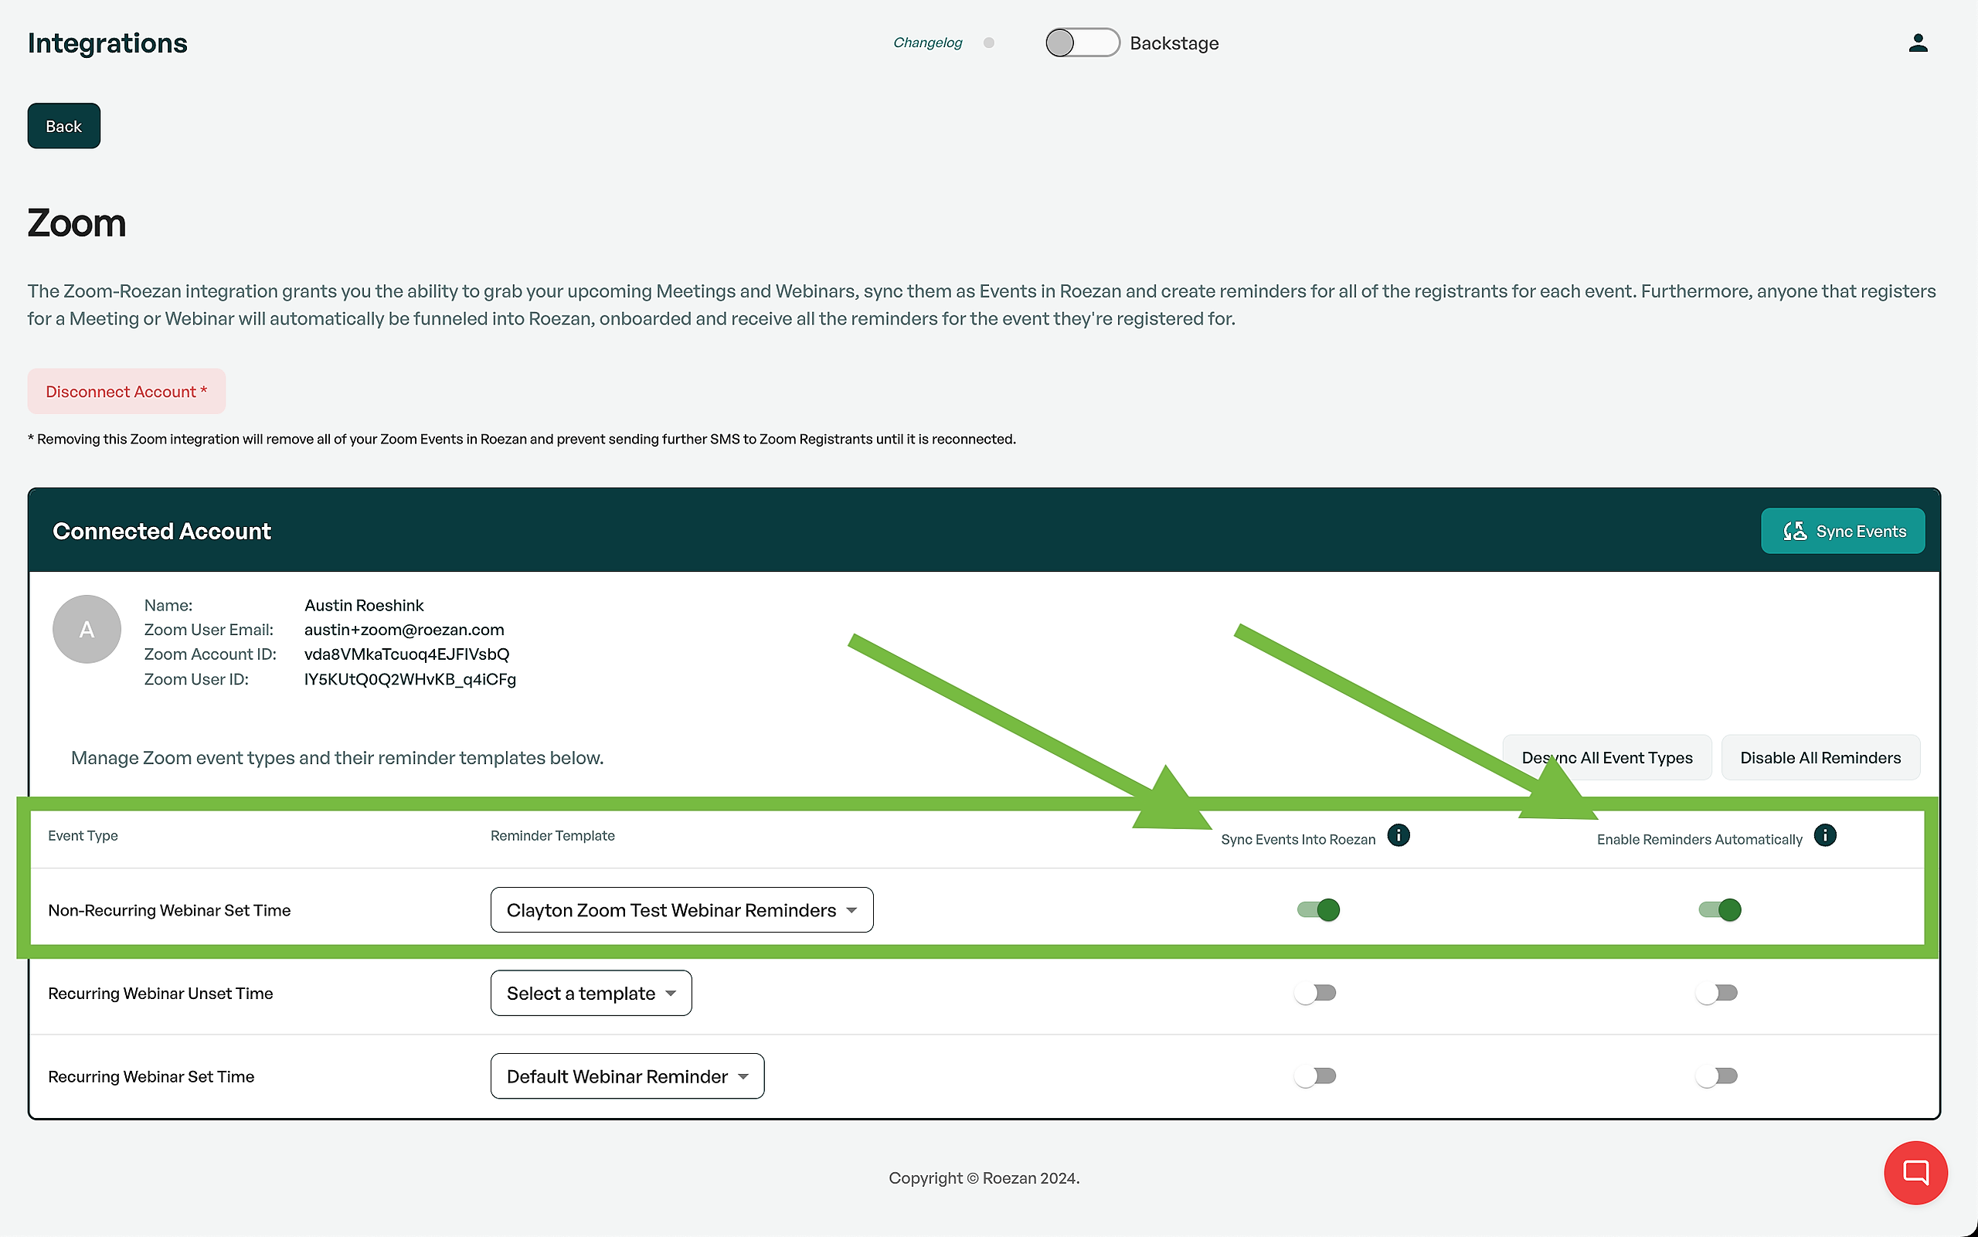The height and width of the screenshot is (1237, 1978).
Task: Click the avatar circle with letter A
Action: [x=87, y=628]
